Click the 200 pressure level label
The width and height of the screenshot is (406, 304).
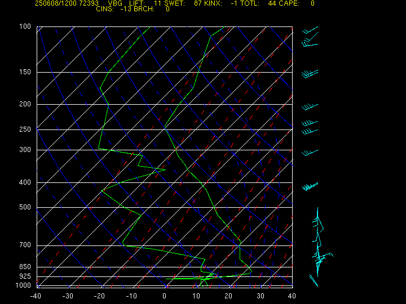(x=25, y=104)
